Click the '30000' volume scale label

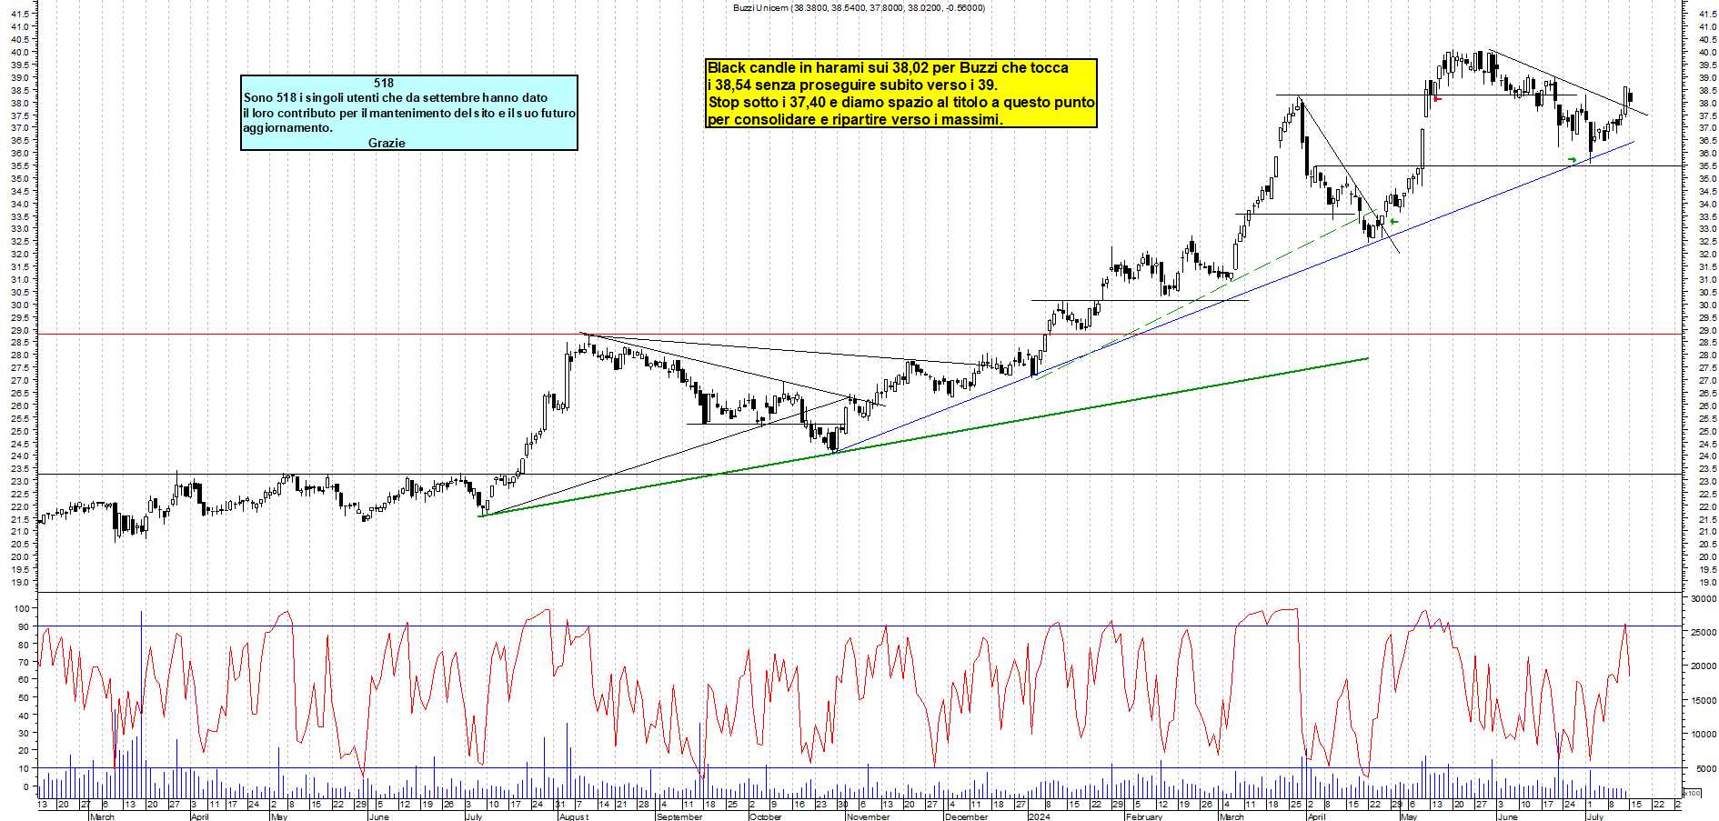click(x=1704, y=599)
